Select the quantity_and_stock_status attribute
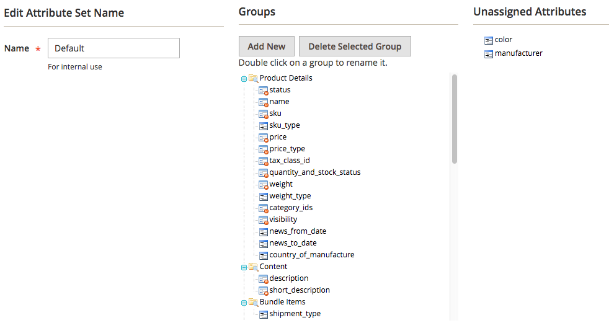This screenshot has height=328, width=609. coord(314,172)
